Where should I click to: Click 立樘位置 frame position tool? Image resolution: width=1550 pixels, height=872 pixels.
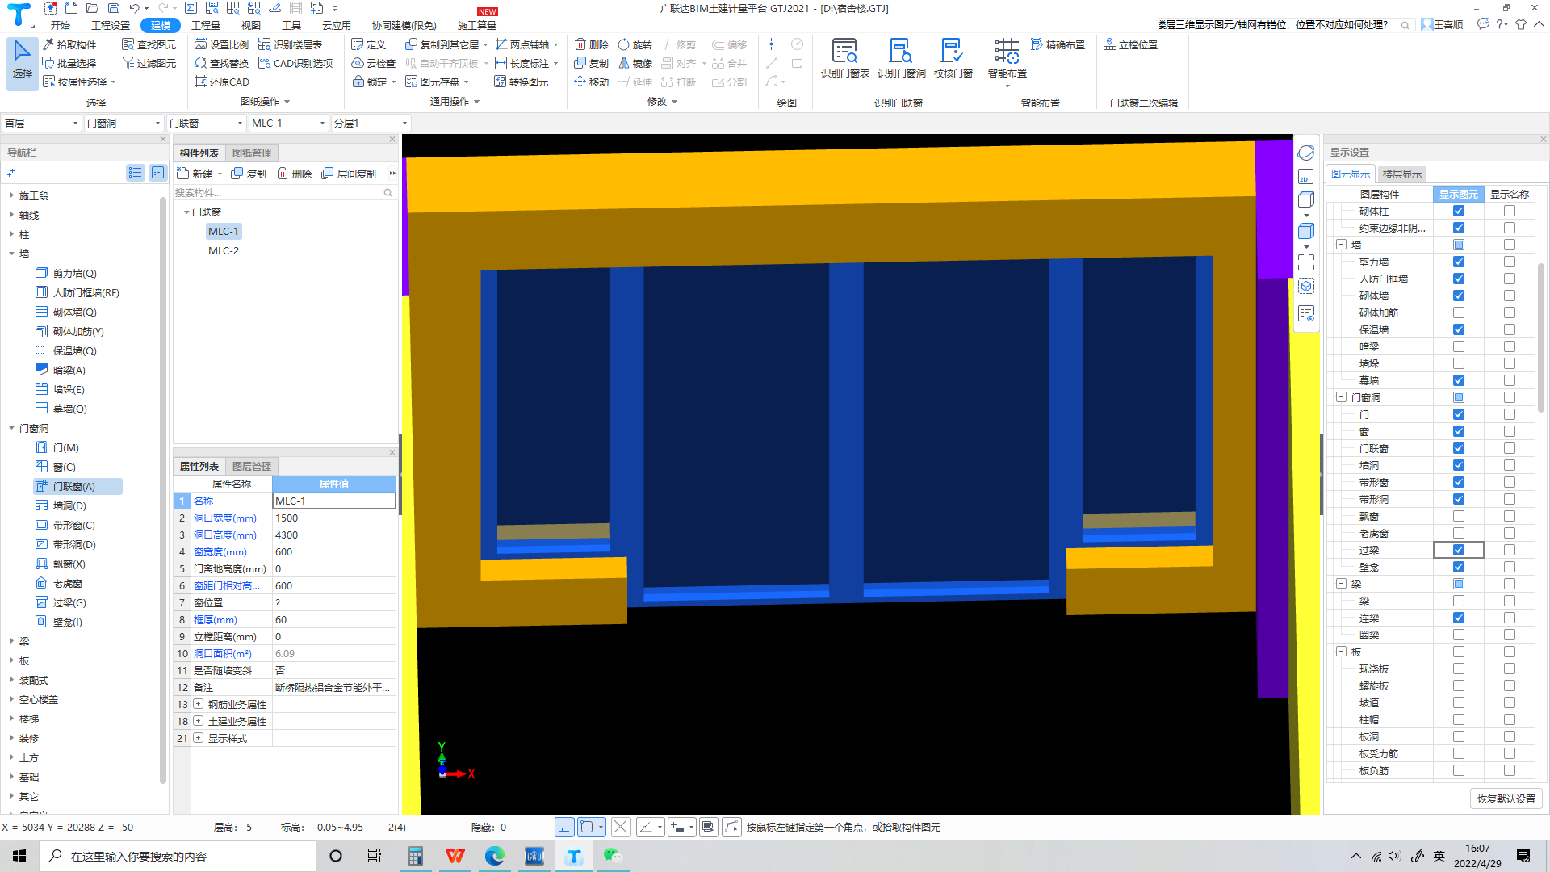(1130, 44)
